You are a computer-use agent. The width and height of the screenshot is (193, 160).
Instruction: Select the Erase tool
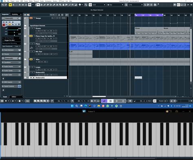click(x=48, y=5)
